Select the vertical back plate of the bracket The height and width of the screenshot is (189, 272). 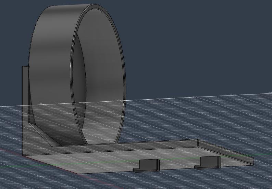(x=25, y=110)
